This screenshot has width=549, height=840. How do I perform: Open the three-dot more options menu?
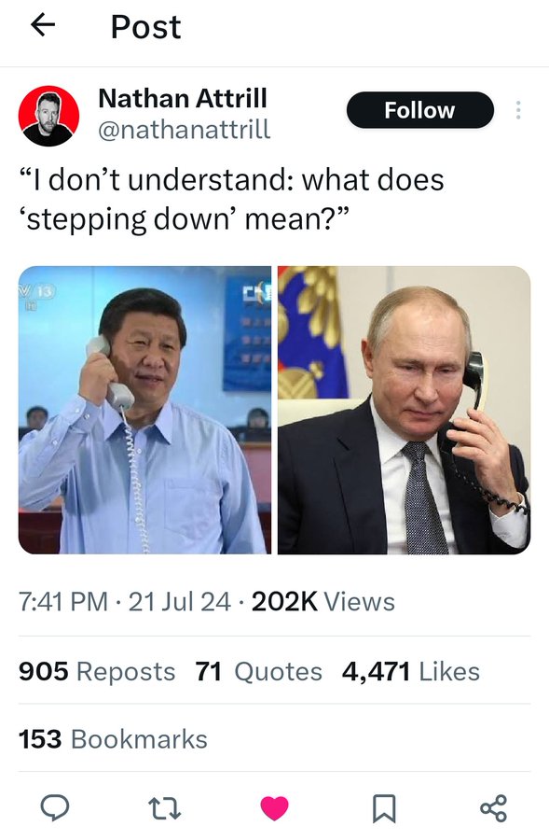coord(517,110)
